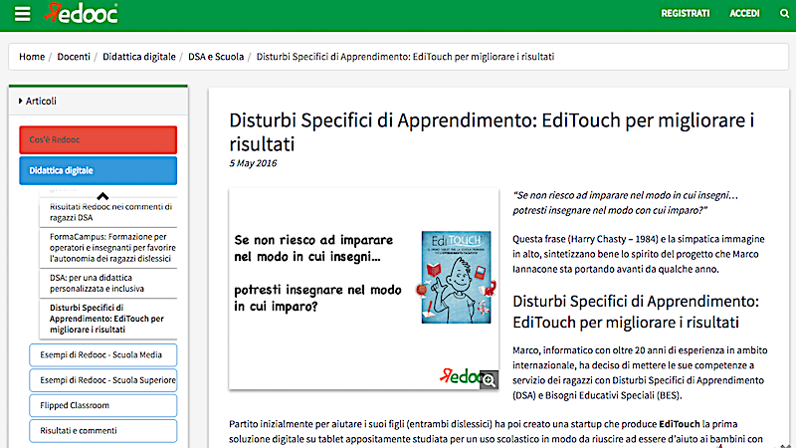Open Esempi di Redooc - Scuola Media
Viewport: 796px width, 448px height.
tap(103, 355)
